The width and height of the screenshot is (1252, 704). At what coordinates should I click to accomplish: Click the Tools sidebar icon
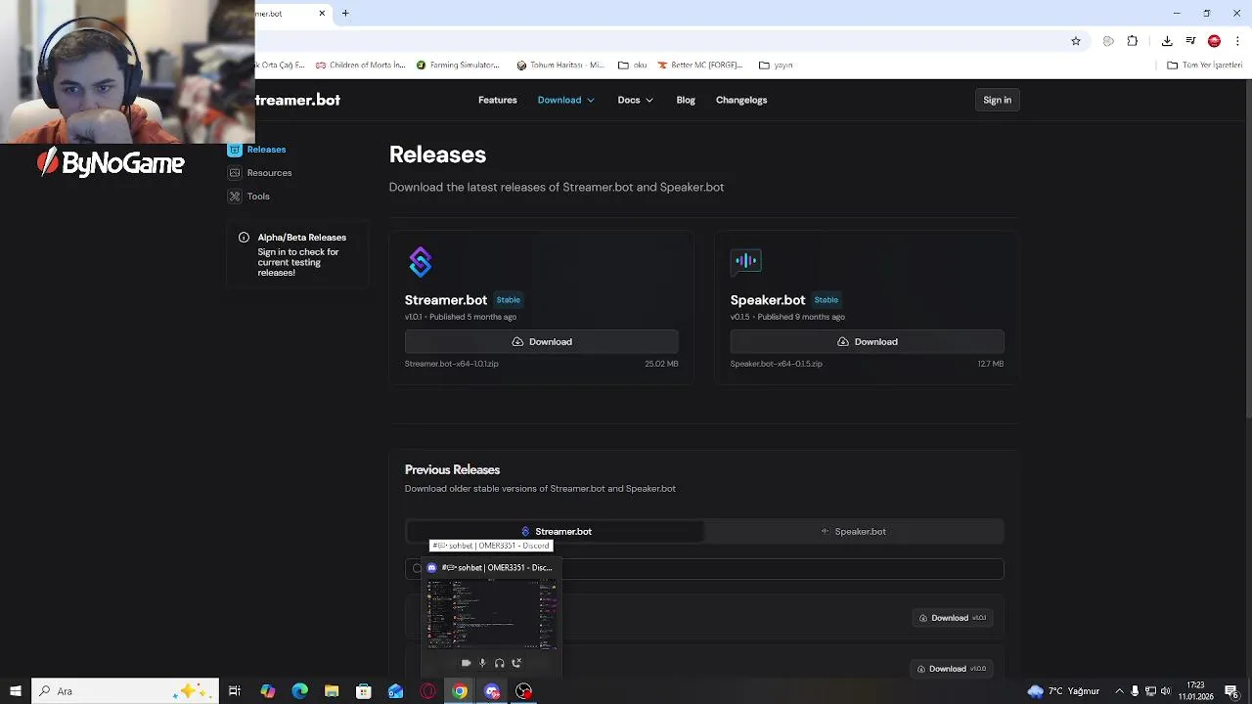(235, 197)
